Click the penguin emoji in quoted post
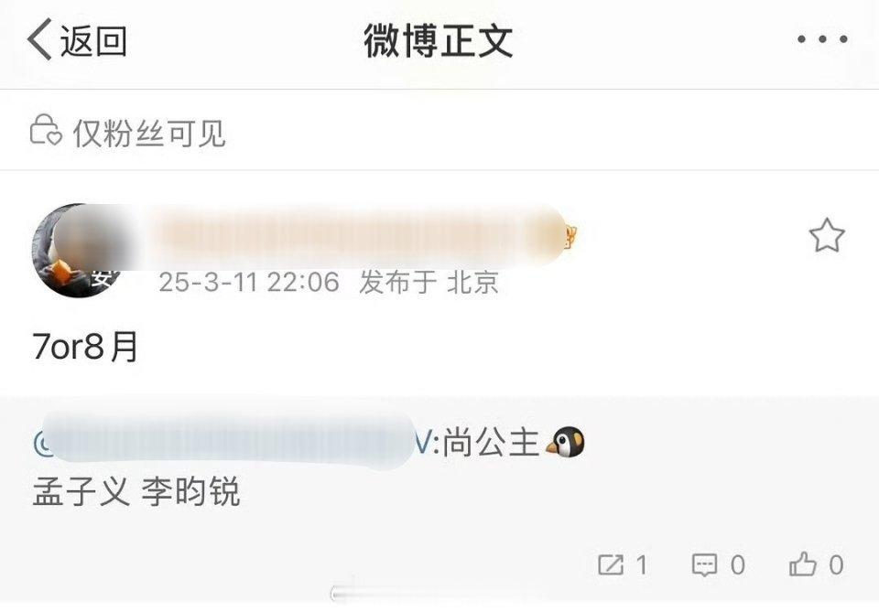The width and height of the screenshot is (879, 612). [x=565, y=442]
